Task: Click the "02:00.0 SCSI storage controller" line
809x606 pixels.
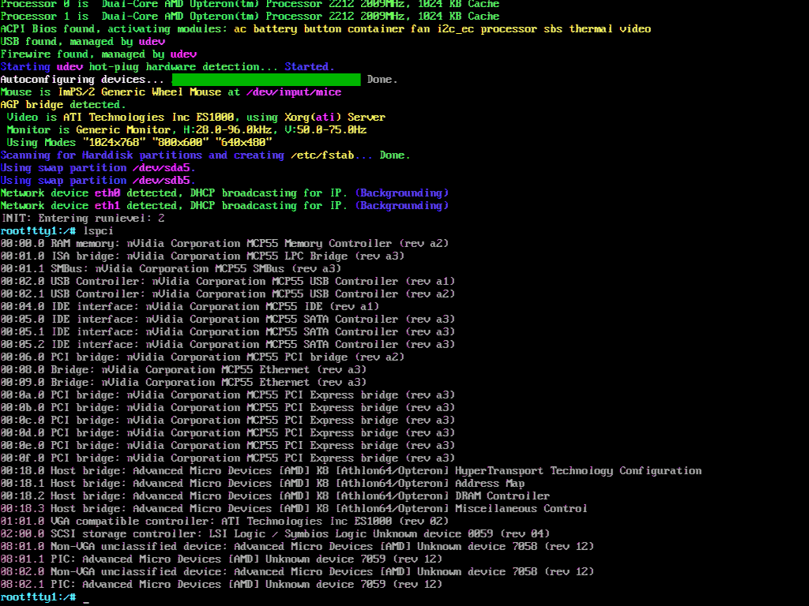Action: 275,534
